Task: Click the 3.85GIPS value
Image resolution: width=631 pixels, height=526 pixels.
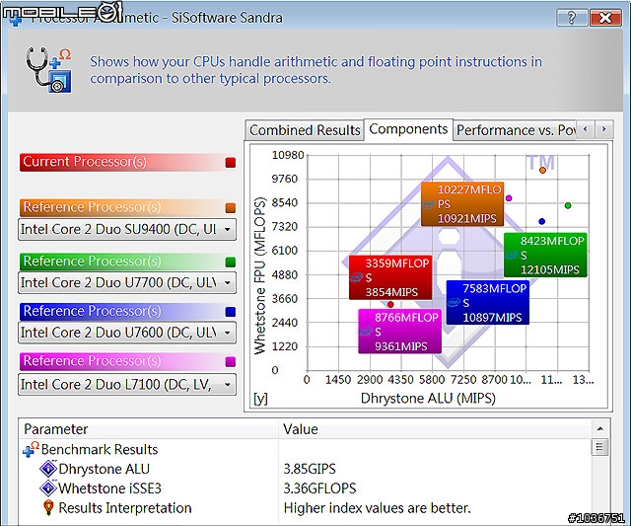Action: pyautogui.click(x=310, y=469)
